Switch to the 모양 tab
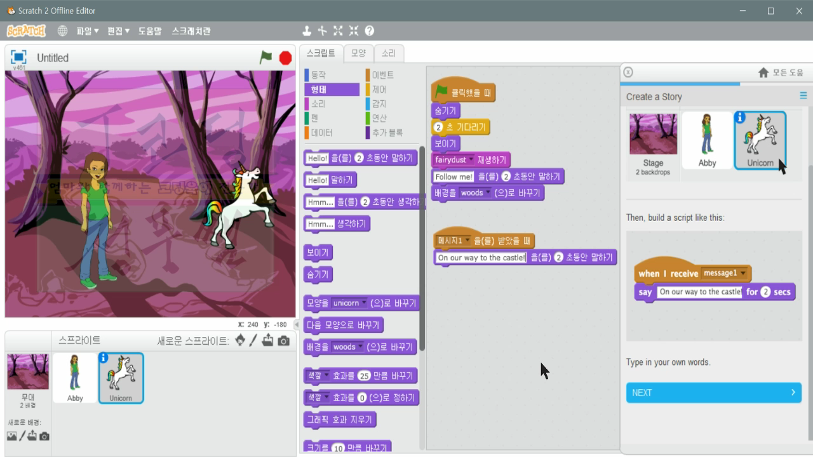The height and width of the screenshot is (457, 813). pos(357,53)
